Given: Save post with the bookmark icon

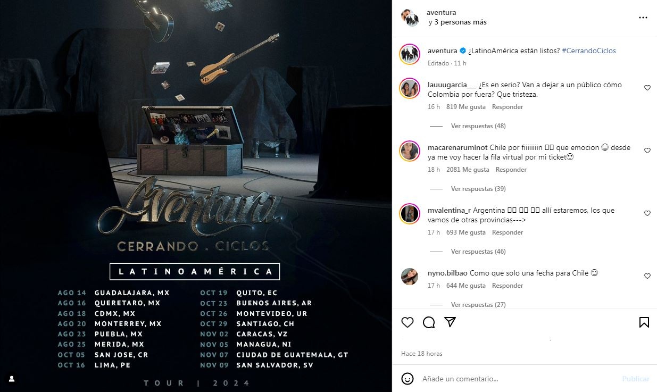Looking at the screenshot, I should point(644,322).
